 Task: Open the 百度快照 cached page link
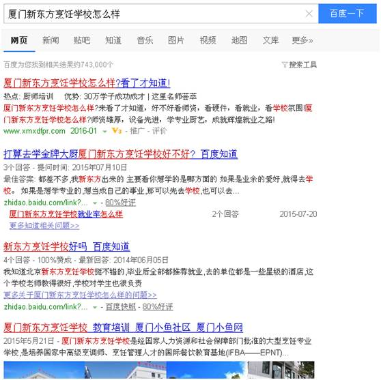121,307
